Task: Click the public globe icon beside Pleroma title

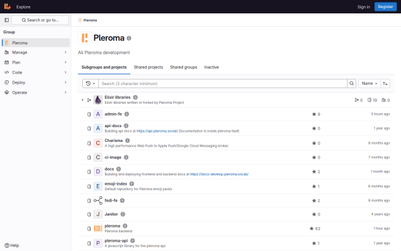Action: [x=129, y=38]
